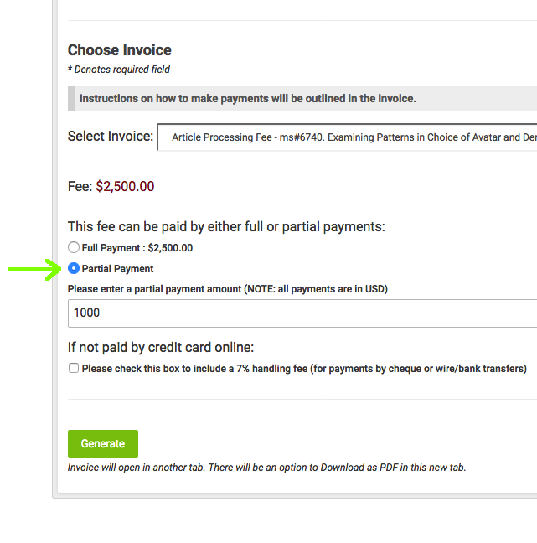Click the handling fee checkbox label text
Viewport: 537px width, 543px height.
click(304, 368)
